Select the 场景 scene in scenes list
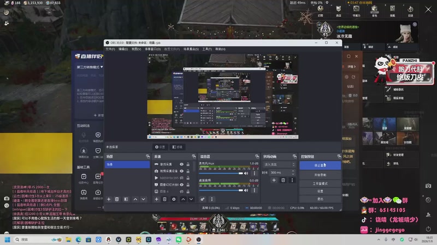Screen dimensions: 437x245 point(127,164)
